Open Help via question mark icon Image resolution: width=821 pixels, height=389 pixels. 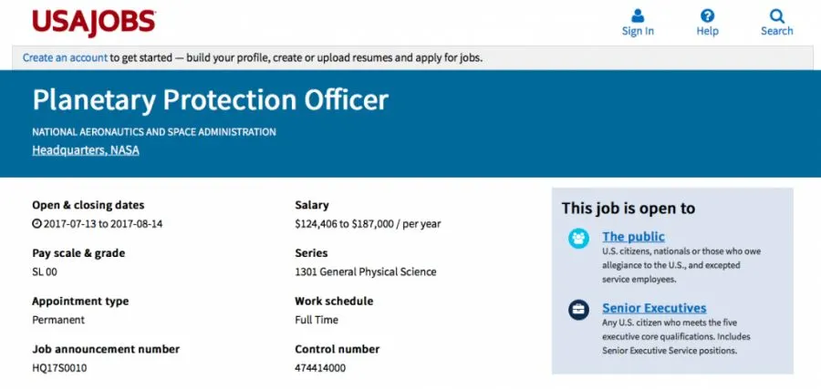707,15
